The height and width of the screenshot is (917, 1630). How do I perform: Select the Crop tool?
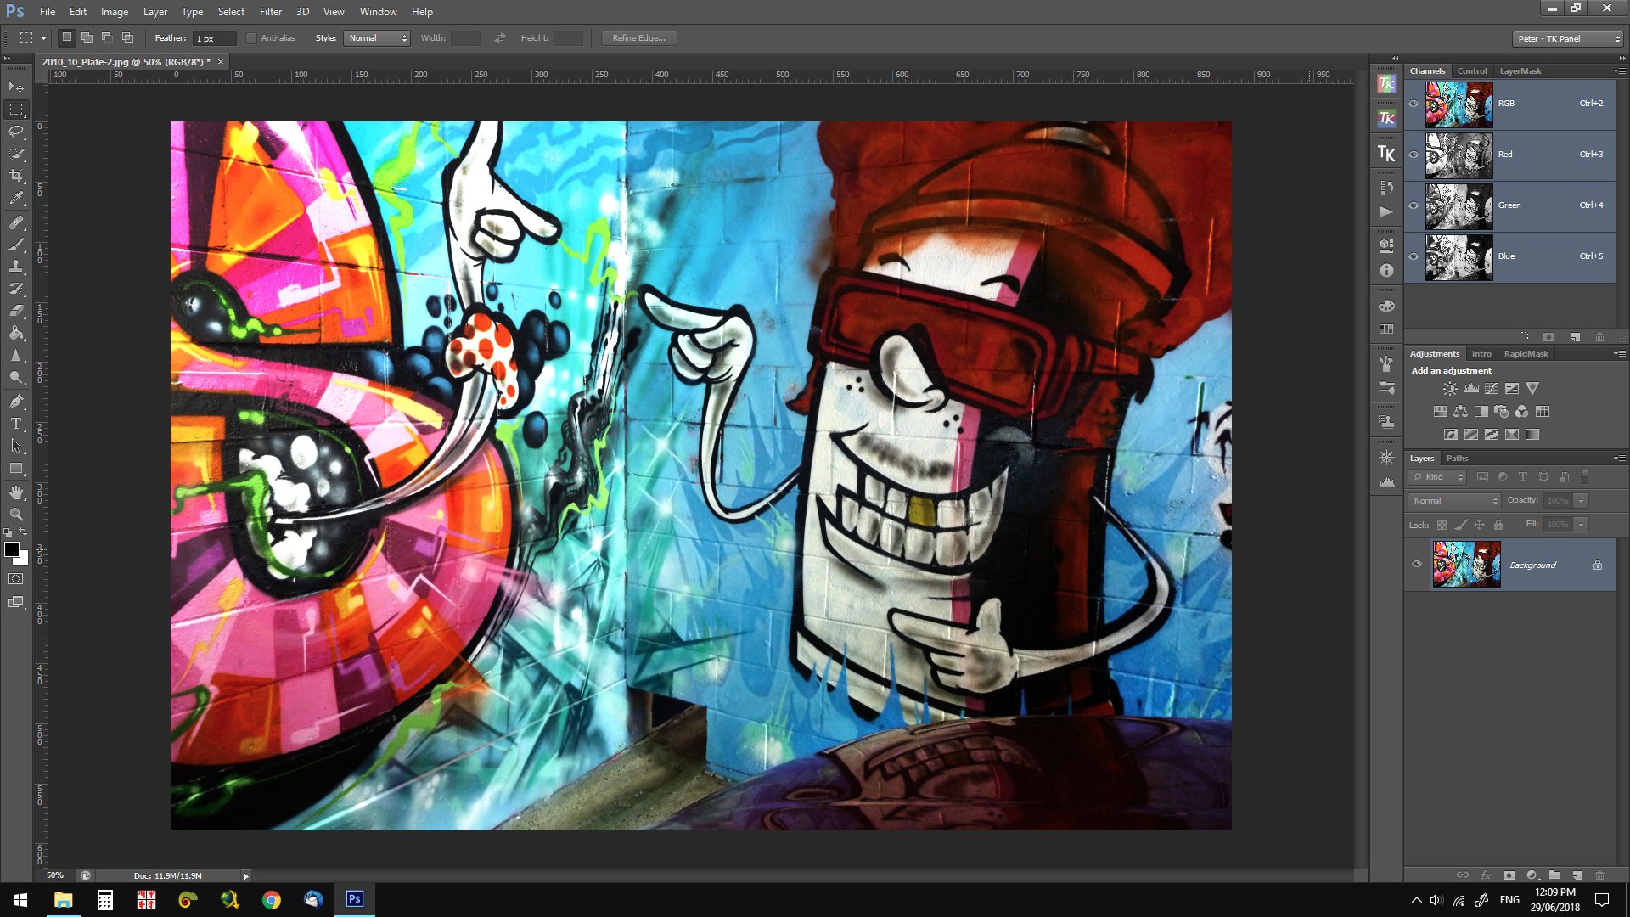click(x=16, y=176)
